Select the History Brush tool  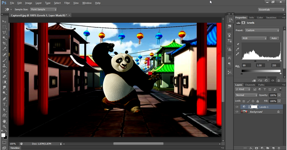click(4, 71)
